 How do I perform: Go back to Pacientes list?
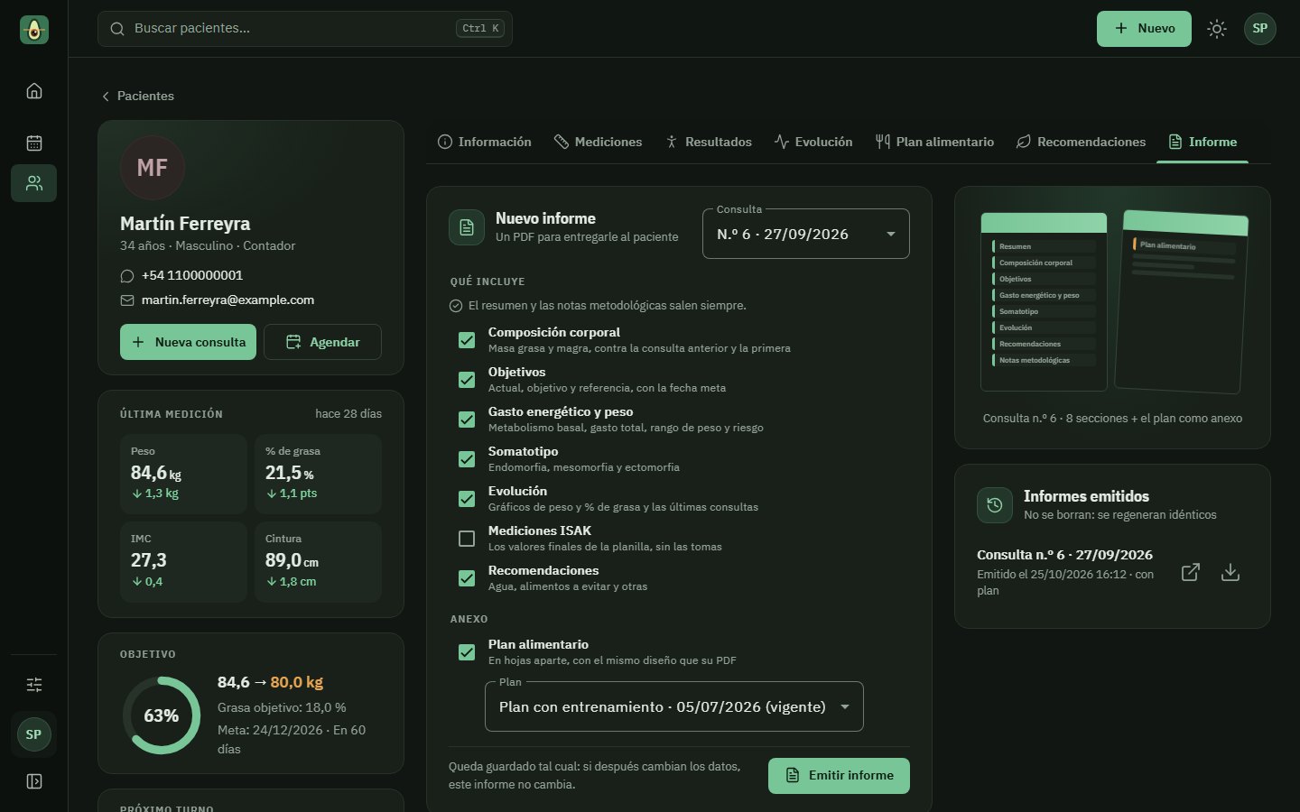(137, 97)
